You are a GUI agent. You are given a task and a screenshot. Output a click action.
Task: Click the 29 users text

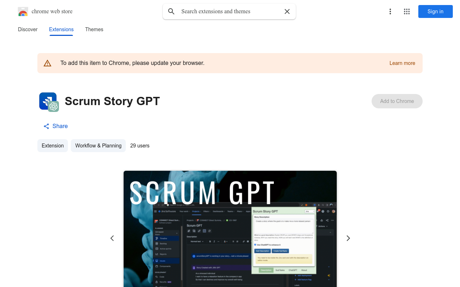click(x=140, y=146)
